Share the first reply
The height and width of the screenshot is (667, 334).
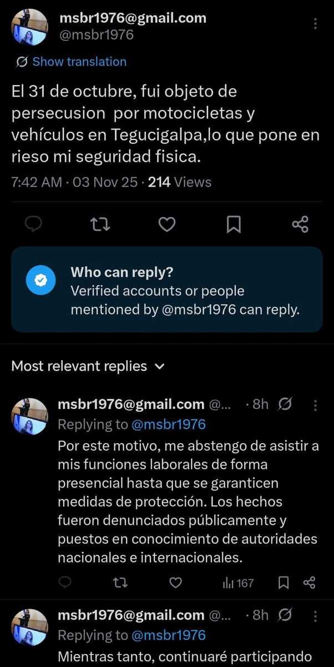(309, 583)
